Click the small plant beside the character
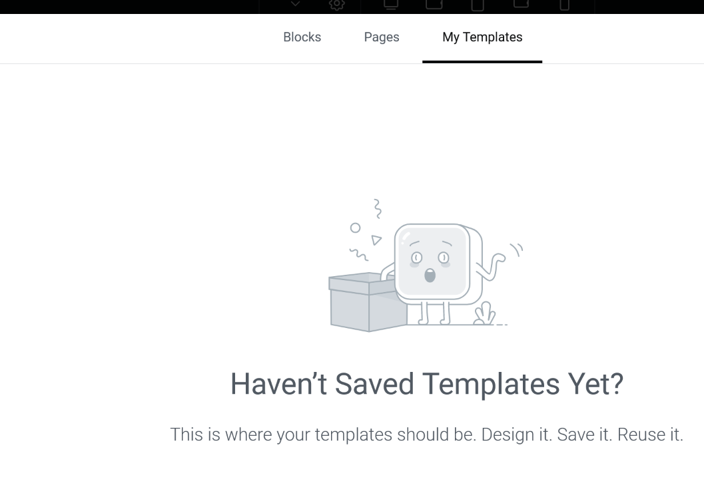The width and height of the screenshot is (704, 499). 484,313
